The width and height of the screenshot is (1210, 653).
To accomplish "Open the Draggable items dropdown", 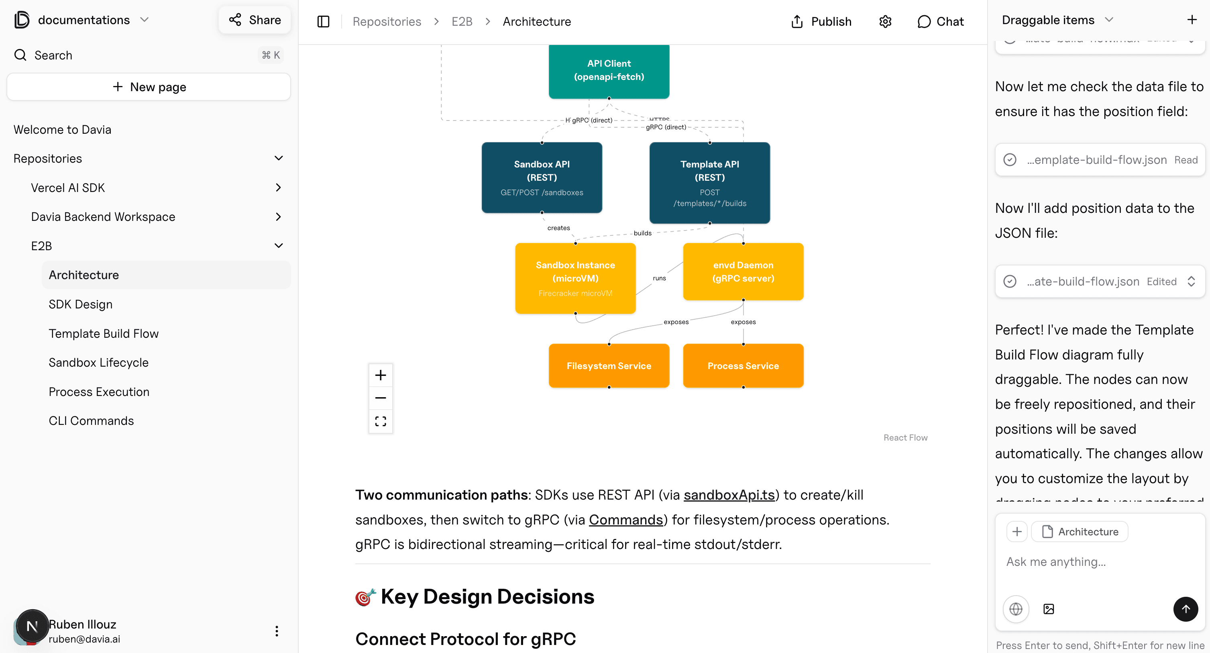I will click(1109, 20).
